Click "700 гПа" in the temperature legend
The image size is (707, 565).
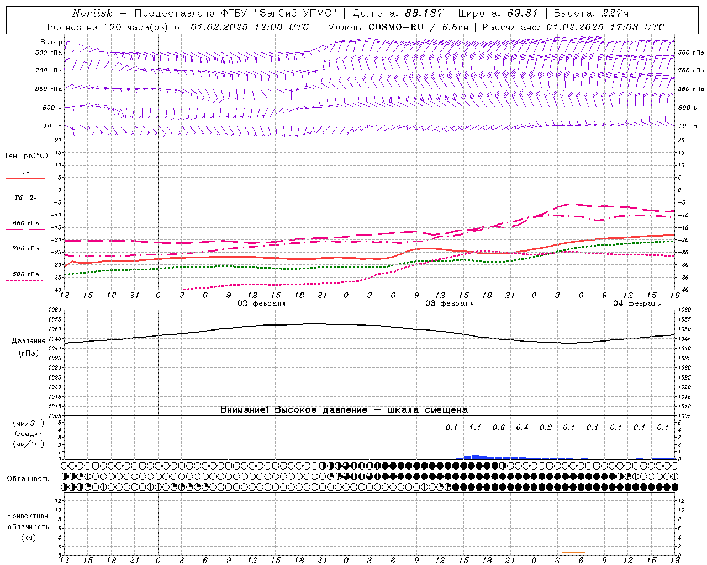click(26, 249)
